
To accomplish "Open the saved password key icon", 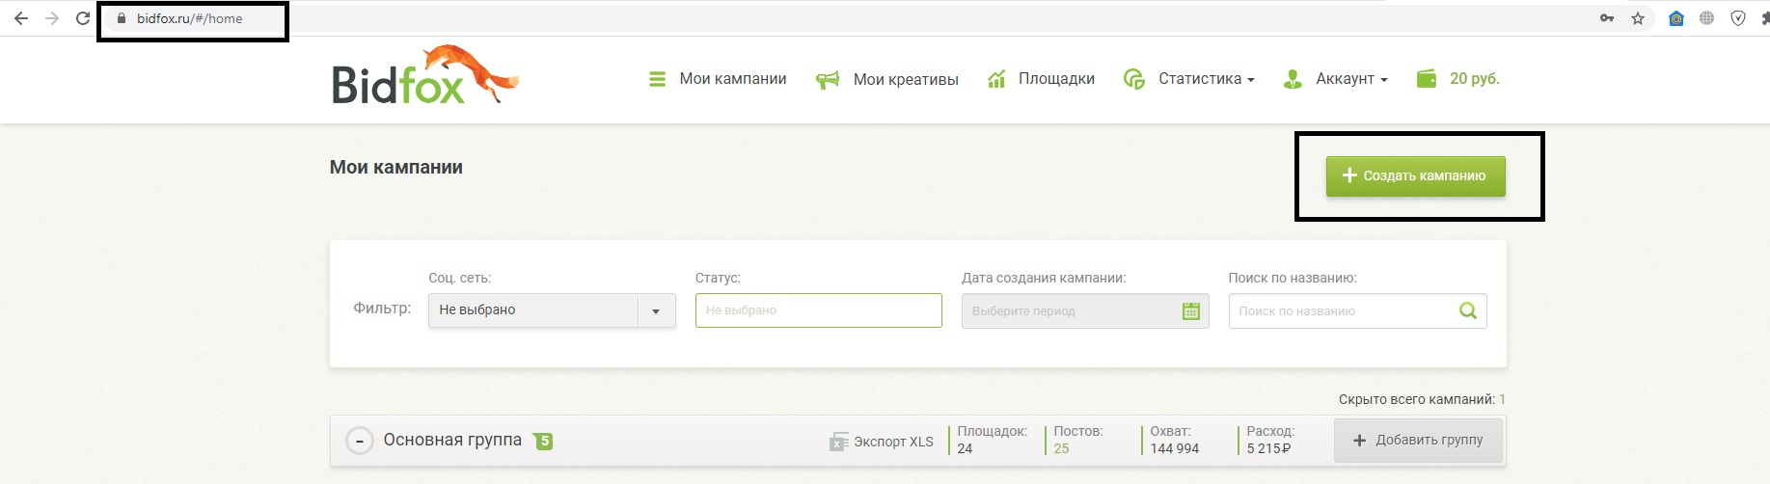I will click(1607, 18).
